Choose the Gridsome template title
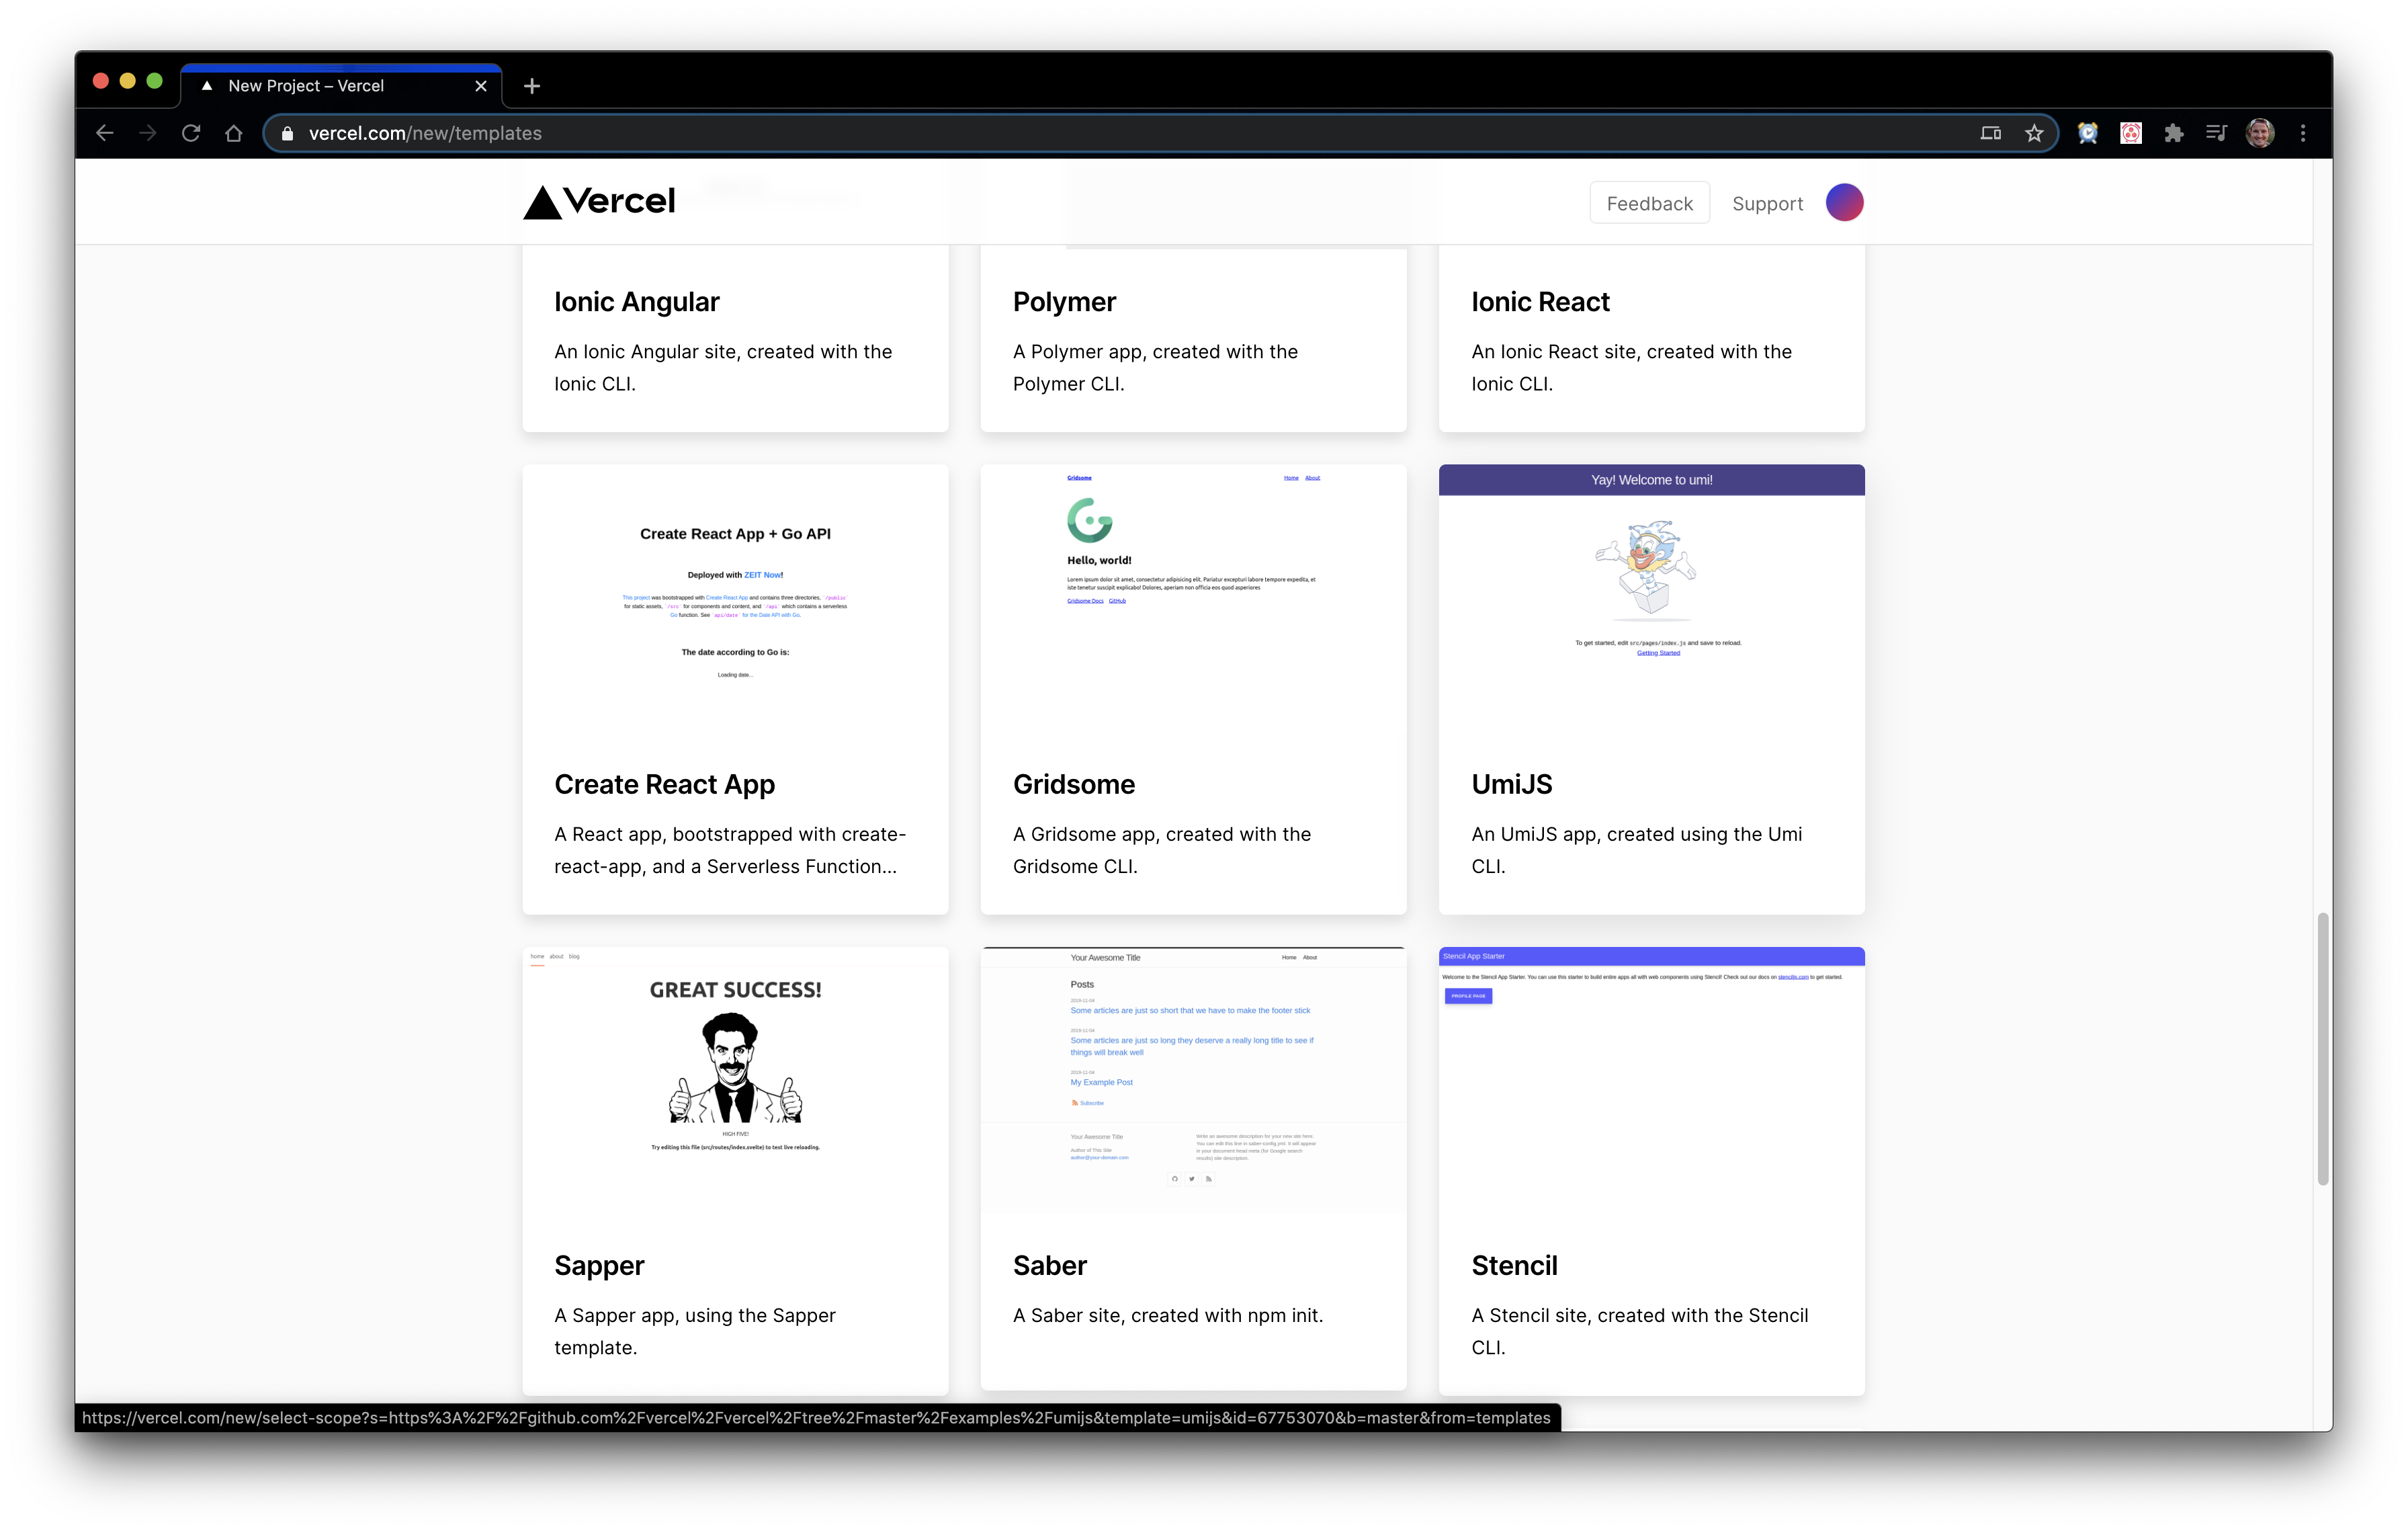Viewport: 2408px width, 1531px height. point(1074,785)
